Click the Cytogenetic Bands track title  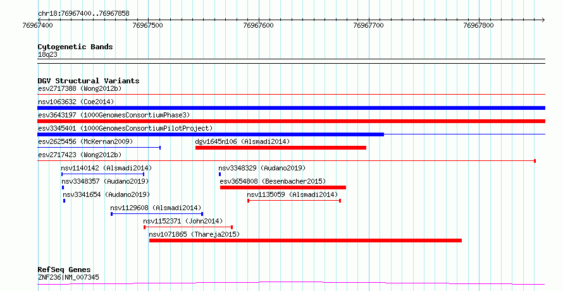point(75,47)
